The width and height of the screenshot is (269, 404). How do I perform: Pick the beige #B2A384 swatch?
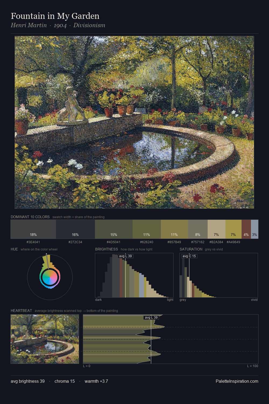[x=216, y=229]
